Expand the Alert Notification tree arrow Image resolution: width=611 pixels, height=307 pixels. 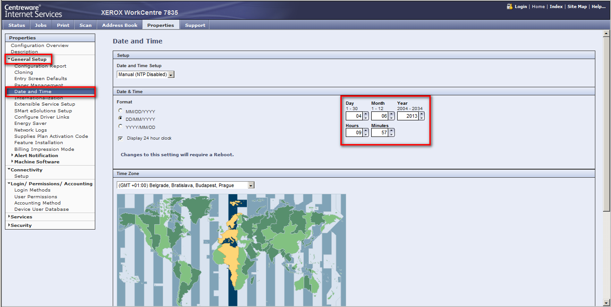[x=12, y=155]
